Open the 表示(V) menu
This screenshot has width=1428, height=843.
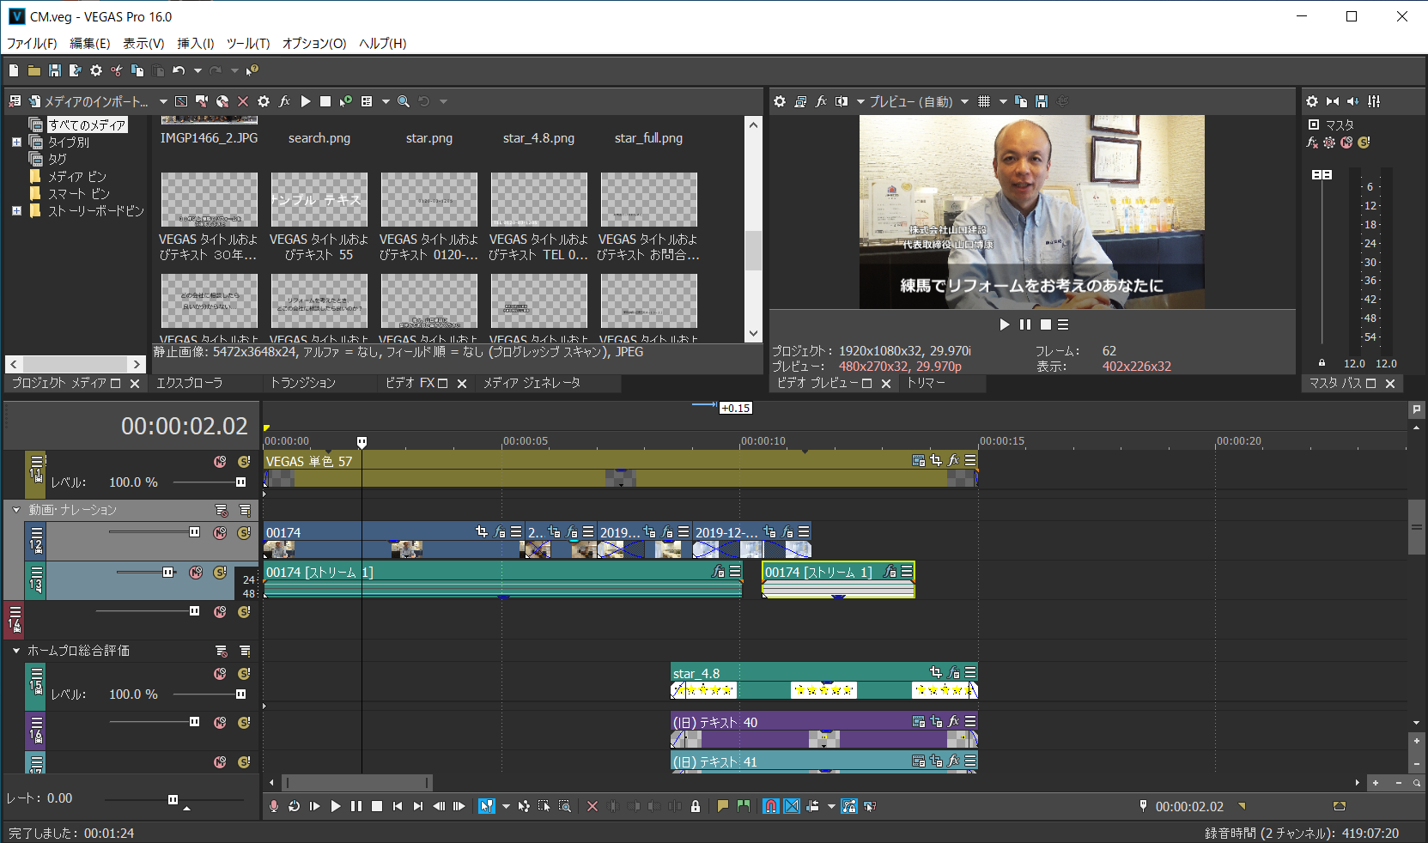pos(143,43)
